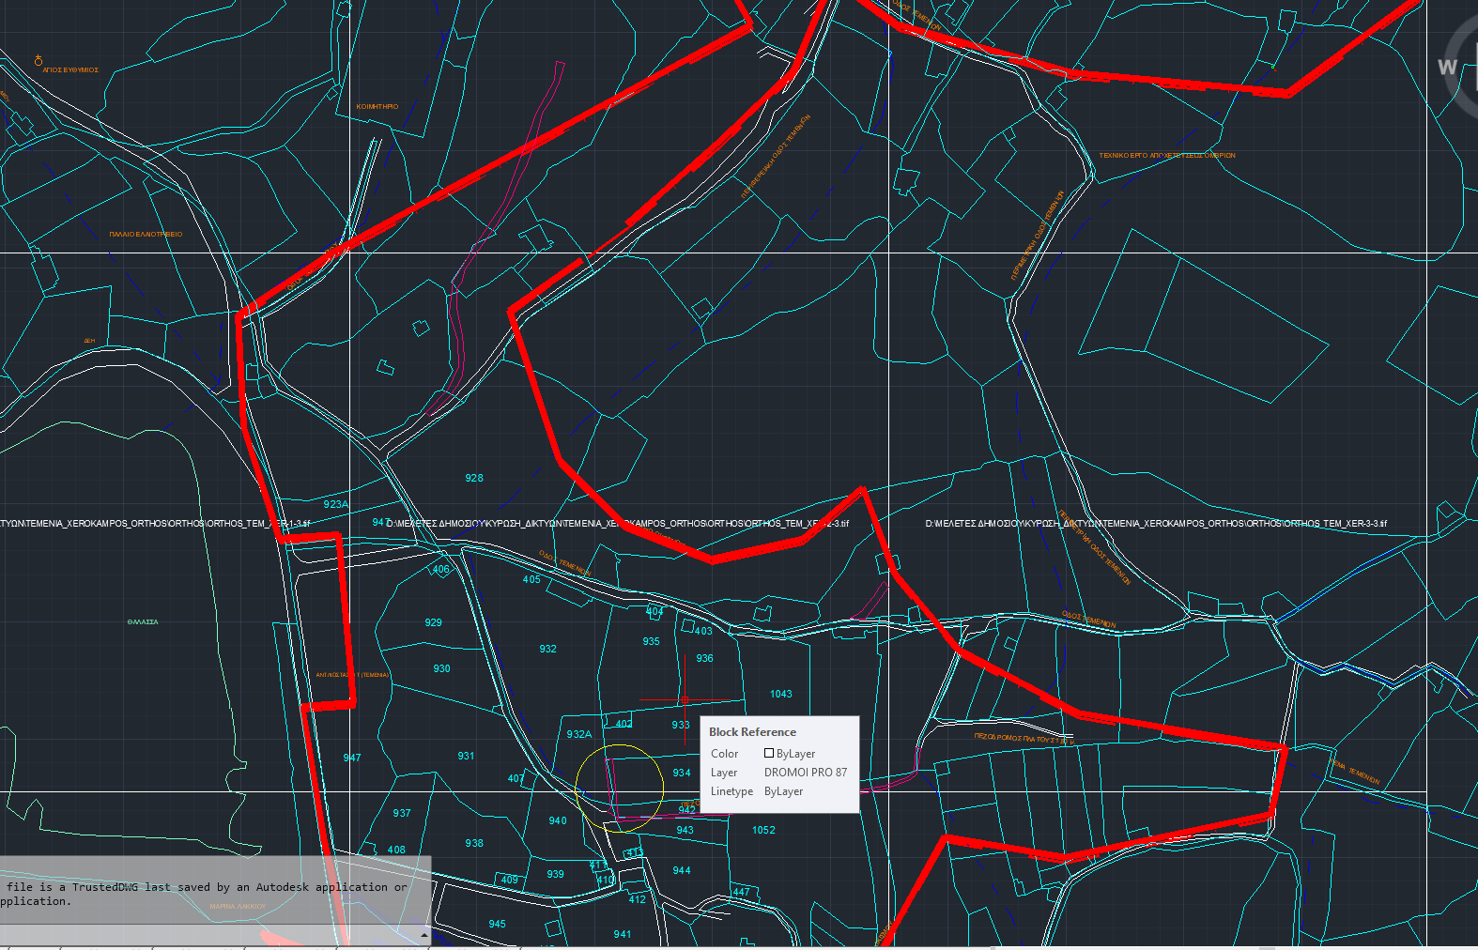Select parcel number 943

click(685, 830)
